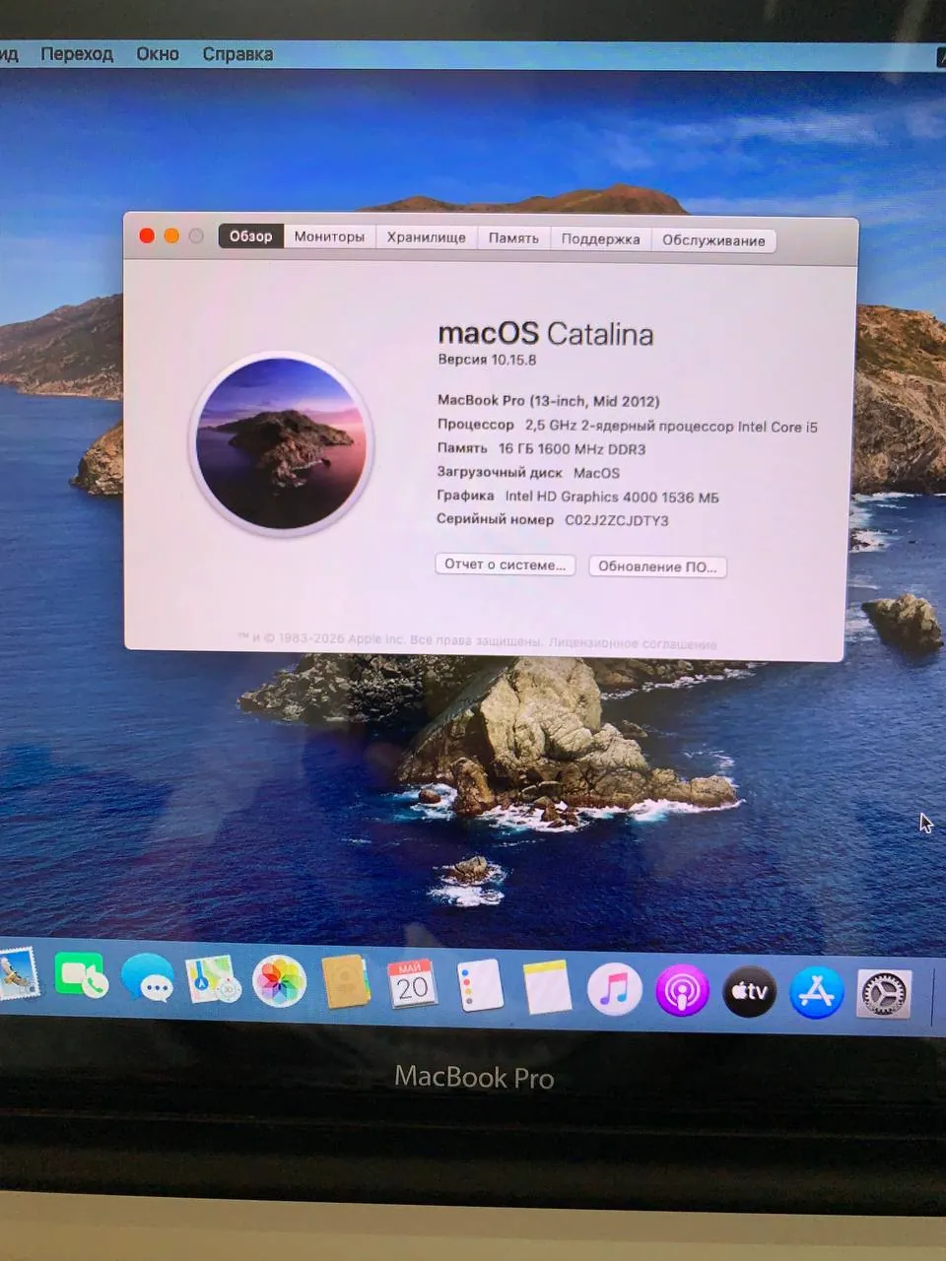Switch to the Обзор tab

(250, 236)
